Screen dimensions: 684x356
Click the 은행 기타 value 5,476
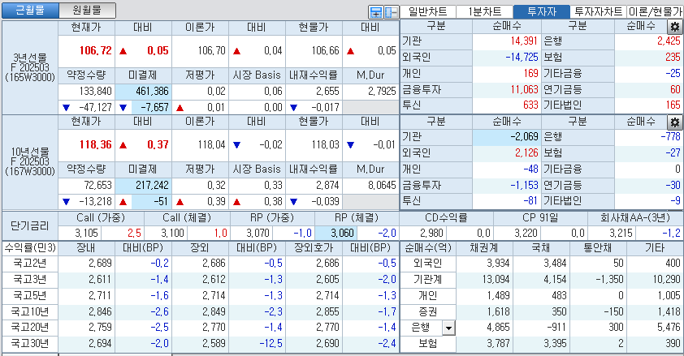tap(669, 328)
